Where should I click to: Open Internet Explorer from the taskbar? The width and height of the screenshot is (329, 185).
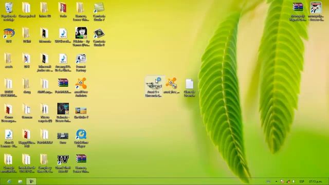click(x=9, y=181)
